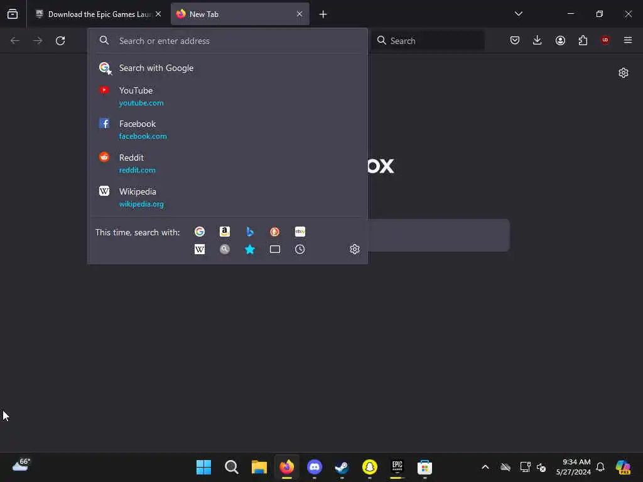Open the weather widget showing 66°
The height and width of the screenshot is (482, 643).
(21, 466)
